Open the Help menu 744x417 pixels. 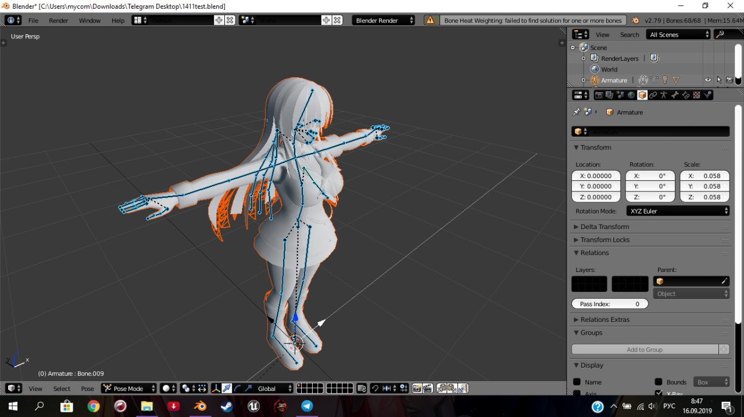tap(118, 20)
